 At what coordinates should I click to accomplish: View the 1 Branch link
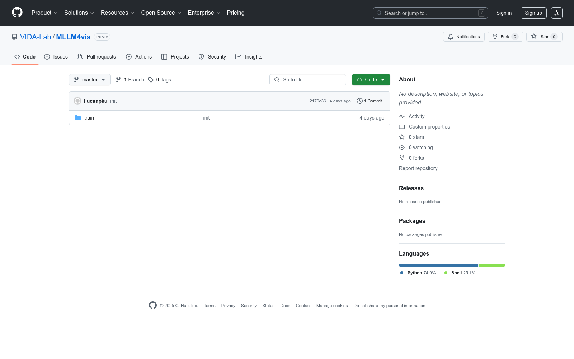(x=130, y=80)
